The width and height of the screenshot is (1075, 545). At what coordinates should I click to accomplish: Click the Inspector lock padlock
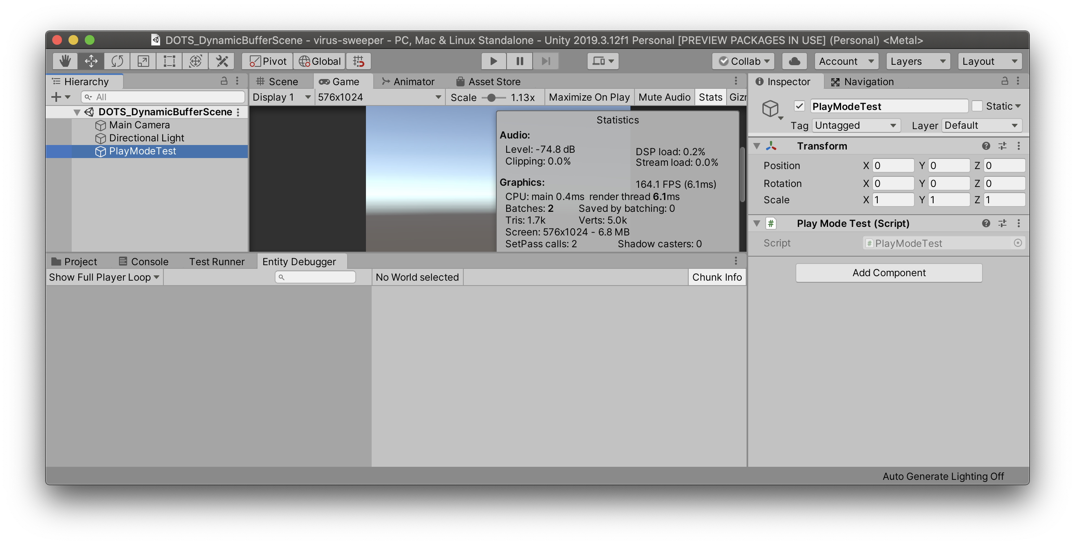point(1003,81)
